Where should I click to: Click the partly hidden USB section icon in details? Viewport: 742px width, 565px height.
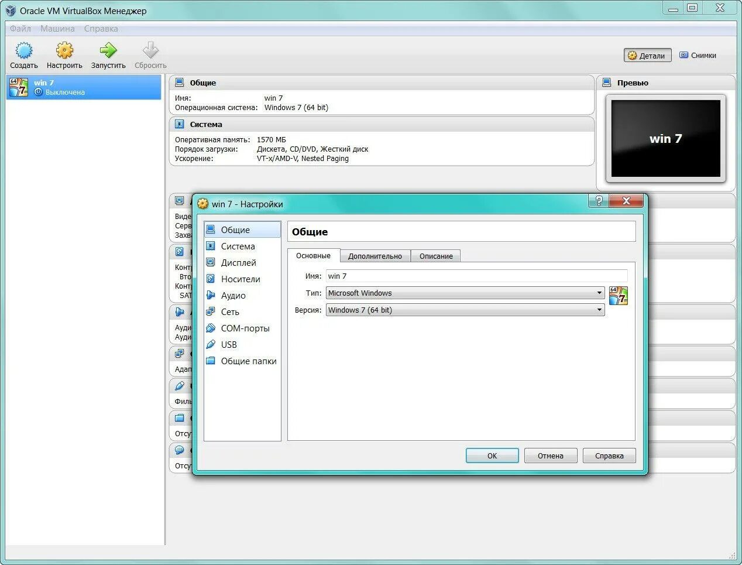(180, 386)
